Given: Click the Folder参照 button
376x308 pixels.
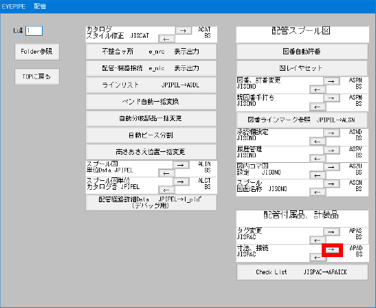Looking at the screenshot, I should point(37,52).
